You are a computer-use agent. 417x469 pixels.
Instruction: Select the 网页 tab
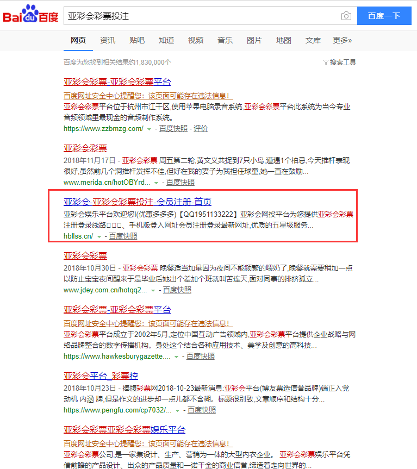pos(78,40)
